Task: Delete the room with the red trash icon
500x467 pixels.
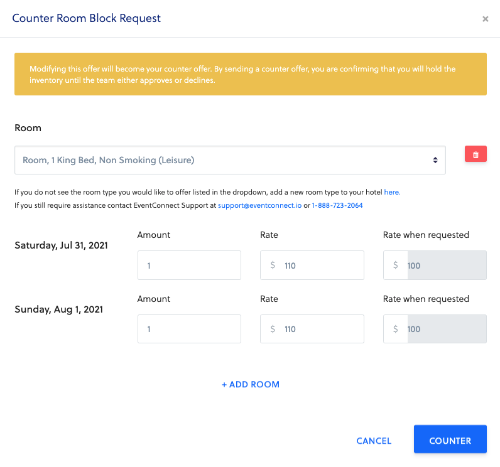Action: 476,154
